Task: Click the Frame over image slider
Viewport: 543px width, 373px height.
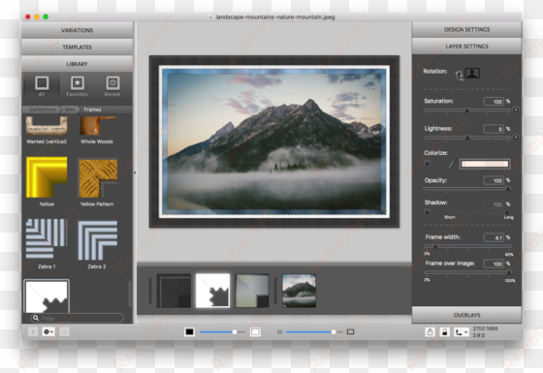Action: tap(467, 272)
